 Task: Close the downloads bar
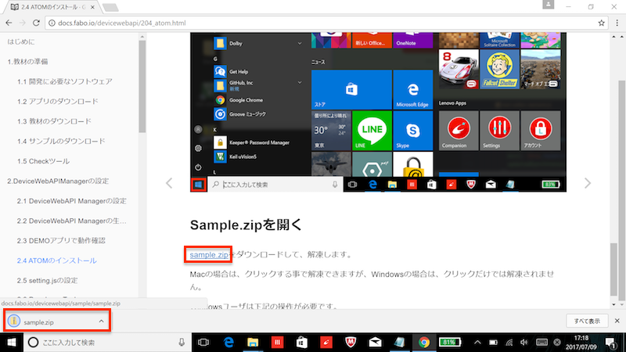tap(616, 321)
